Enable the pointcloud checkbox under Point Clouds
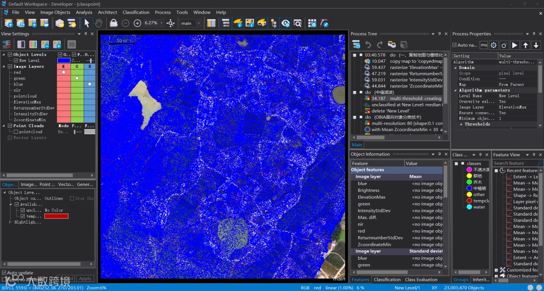 (x=16, y=132)
